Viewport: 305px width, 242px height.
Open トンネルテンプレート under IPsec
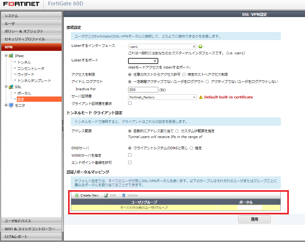34,81
